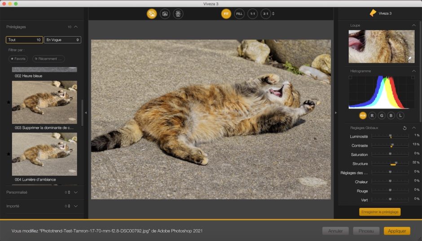Viewport: 422px width, 241px height.
Task: Collapse the Histogramme panel
Action: click(413, 71)
